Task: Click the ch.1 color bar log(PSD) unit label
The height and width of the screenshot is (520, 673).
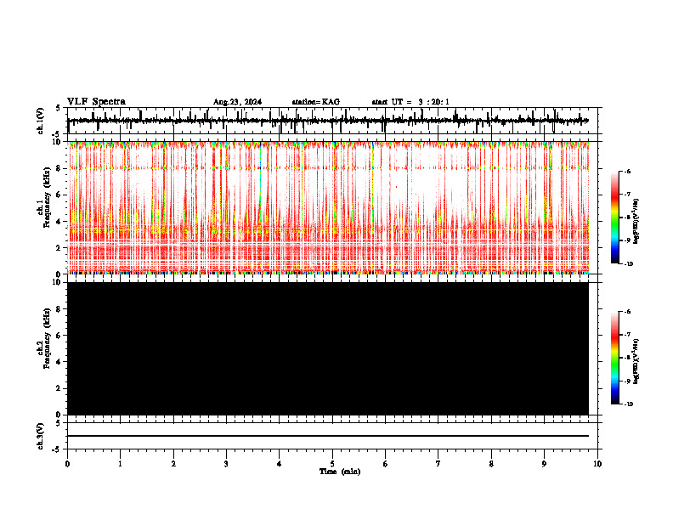Action: 637,222
